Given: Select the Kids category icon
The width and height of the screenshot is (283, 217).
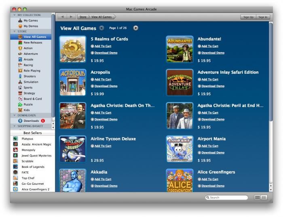Looking at the screenshot, I should (x=20, y=110).
